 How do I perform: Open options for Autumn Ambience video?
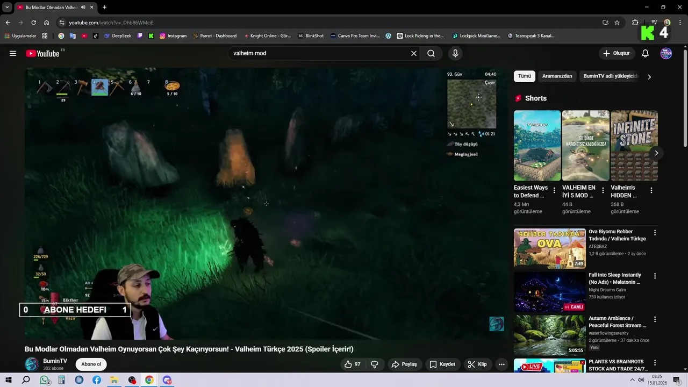pyautogui.click(x=655, y=319)
